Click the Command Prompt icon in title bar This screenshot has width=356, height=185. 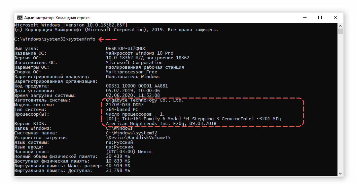coord(20,18)
